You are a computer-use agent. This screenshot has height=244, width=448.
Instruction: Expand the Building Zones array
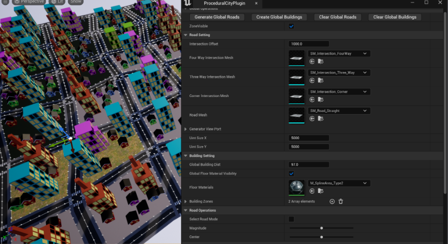(x=186, y=201)
